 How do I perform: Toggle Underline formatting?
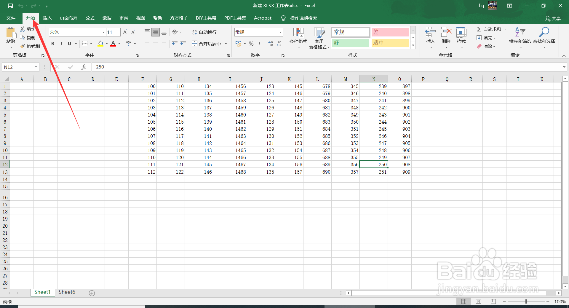(69, 44)
